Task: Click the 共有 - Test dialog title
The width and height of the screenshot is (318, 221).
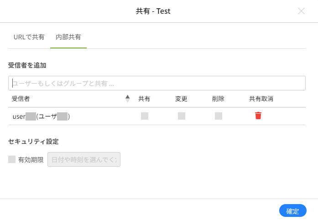Action: (x=153, y=11)
